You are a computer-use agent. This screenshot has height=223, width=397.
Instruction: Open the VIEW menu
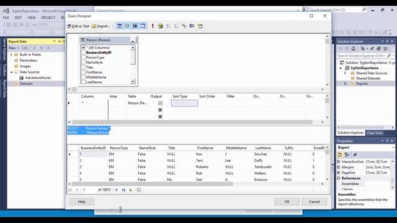[32, 18]
